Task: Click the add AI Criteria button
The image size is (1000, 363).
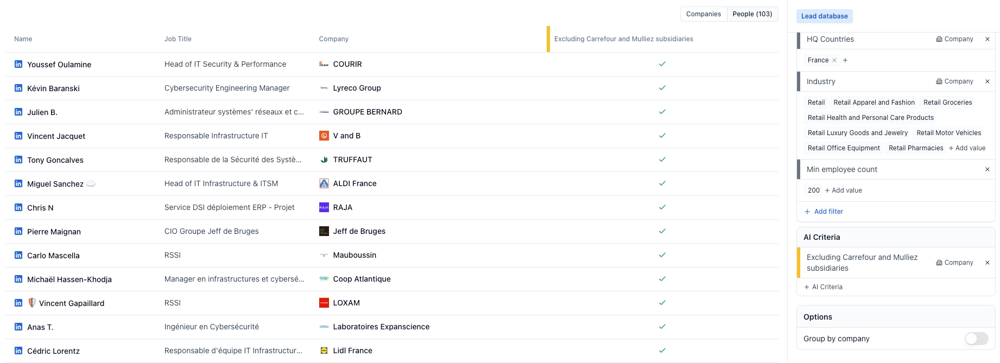Action: [x=823, y=287]
